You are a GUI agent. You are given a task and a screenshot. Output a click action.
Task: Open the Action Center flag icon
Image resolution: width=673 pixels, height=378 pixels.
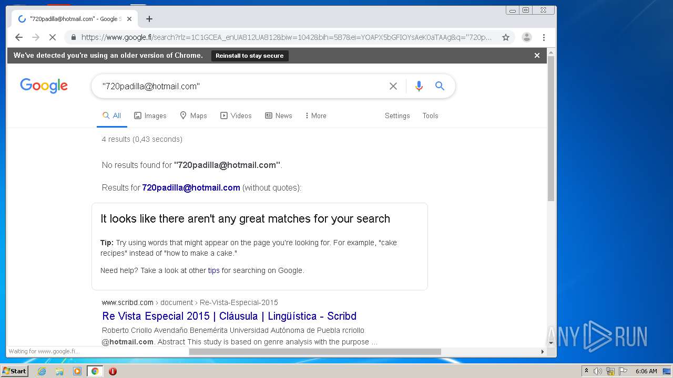coord(623,371)
